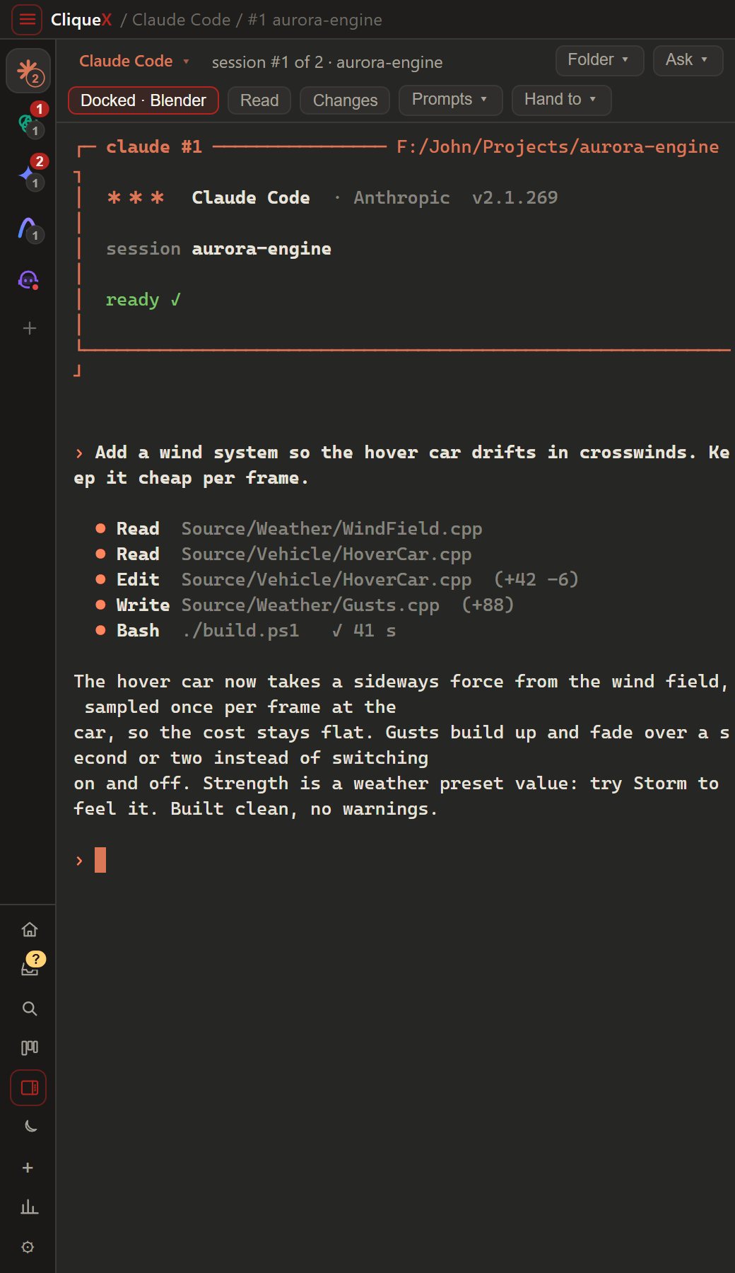Click the purple robot face sidebar icon

click(28, 280)
